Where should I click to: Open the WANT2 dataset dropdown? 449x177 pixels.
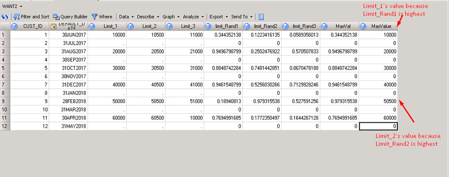tap(13, 6)
